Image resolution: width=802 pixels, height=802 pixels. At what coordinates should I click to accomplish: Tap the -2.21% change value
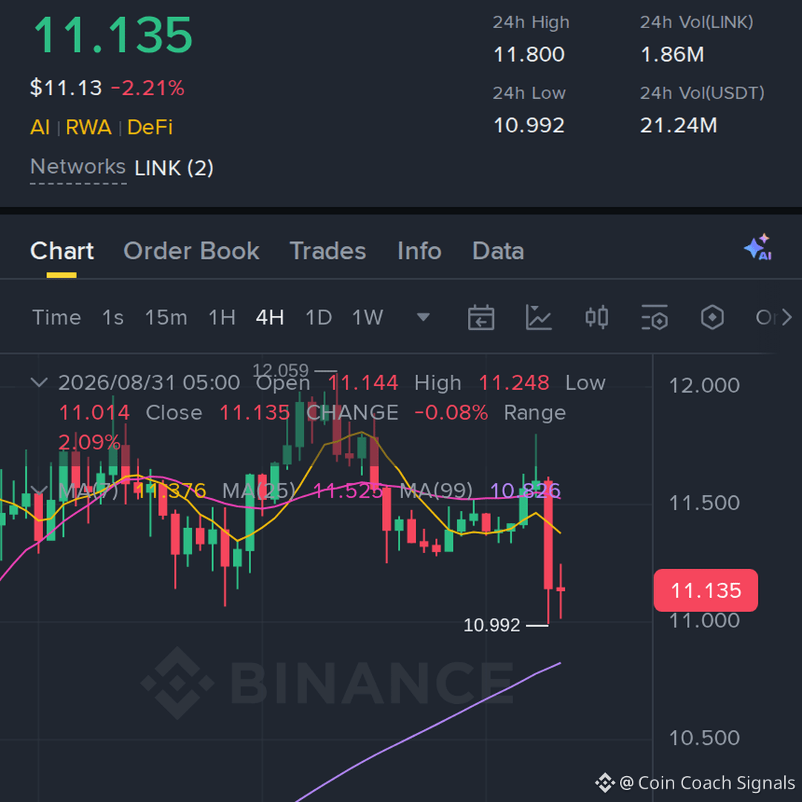pyautogui.click(x=147, y=88)
